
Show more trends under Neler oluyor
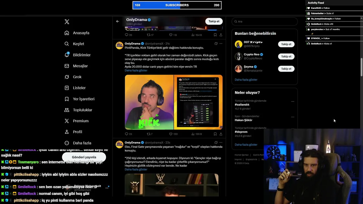tap(246, 144)
